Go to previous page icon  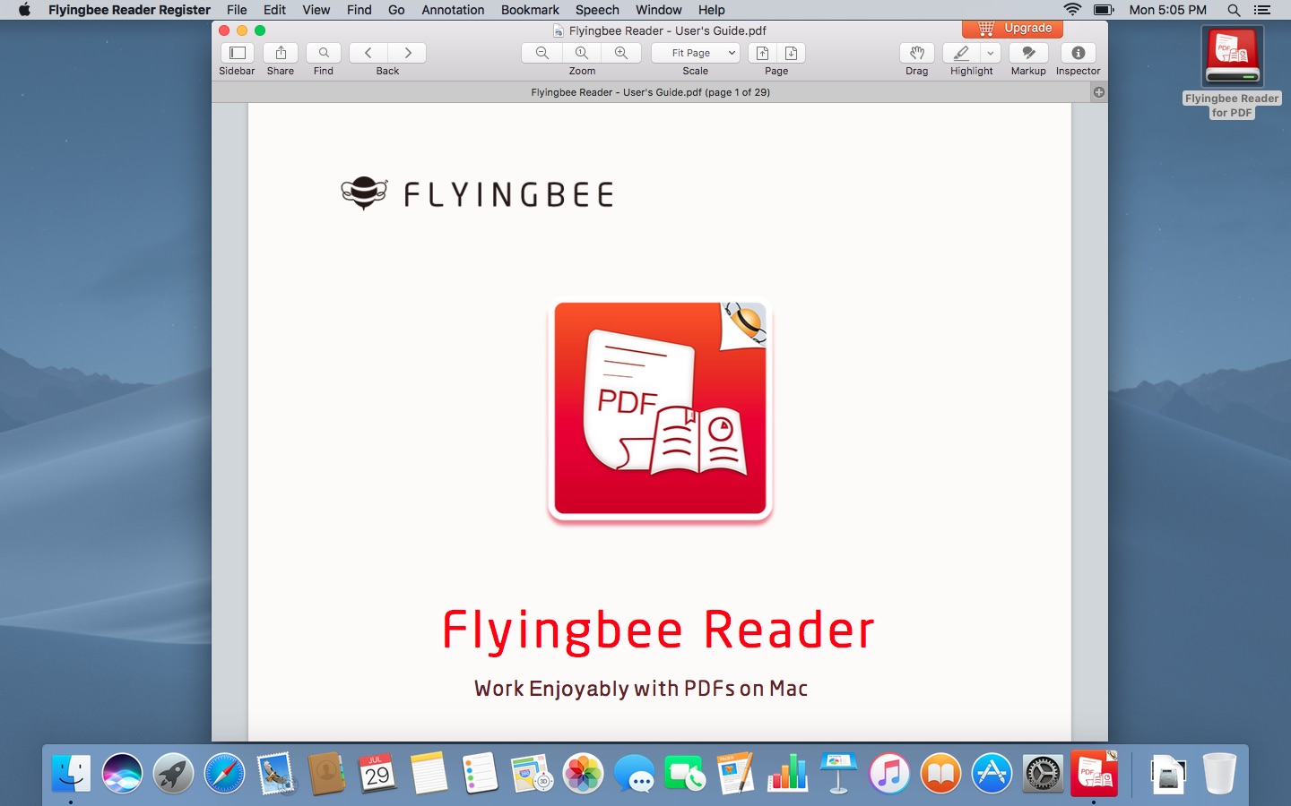pyautogui.click(x=762, y=53)
